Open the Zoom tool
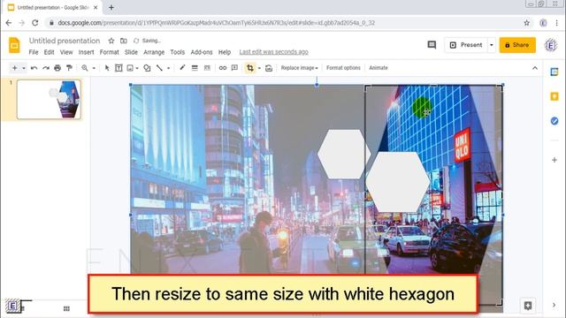Viewport: 566px width, 318px height. [x=85, y=68]
